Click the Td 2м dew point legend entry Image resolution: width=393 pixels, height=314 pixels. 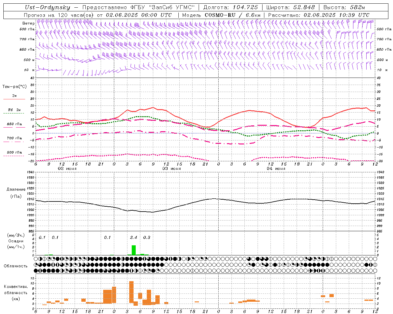[14, 110]
